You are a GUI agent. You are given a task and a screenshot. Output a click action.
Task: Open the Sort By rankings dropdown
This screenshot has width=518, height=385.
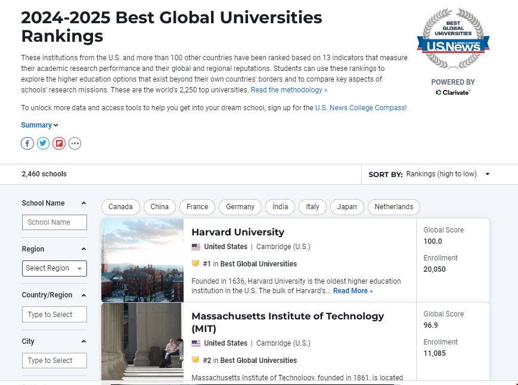pos(448,174)
